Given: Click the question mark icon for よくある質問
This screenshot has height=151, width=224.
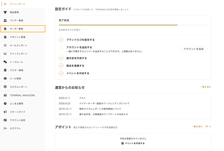Looking at the screenshot, I should click(5, 103).
